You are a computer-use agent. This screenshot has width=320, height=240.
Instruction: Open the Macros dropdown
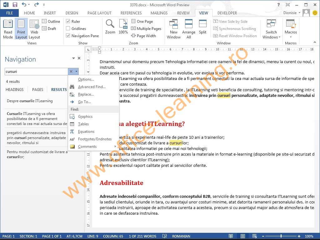[x=291, y=29]
